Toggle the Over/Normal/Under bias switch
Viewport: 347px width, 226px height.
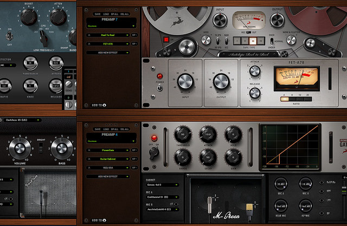272,41
